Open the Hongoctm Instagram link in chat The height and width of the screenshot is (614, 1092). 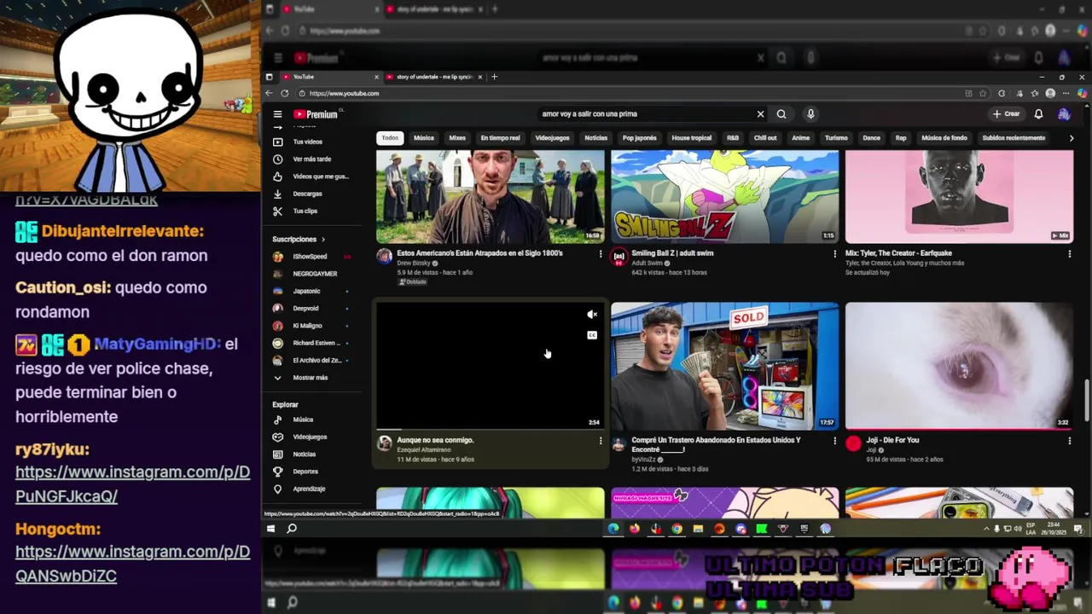[x=132, y=564]
